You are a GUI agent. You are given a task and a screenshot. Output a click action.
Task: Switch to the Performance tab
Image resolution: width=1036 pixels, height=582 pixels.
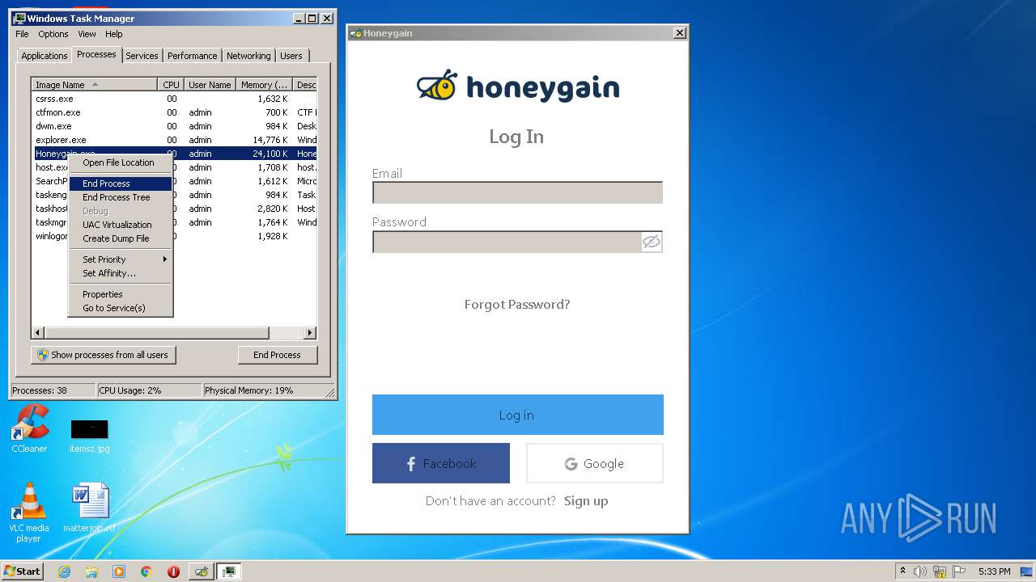193,56
